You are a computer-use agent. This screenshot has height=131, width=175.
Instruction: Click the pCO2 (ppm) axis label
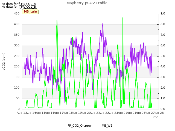(x=4, y=61)
